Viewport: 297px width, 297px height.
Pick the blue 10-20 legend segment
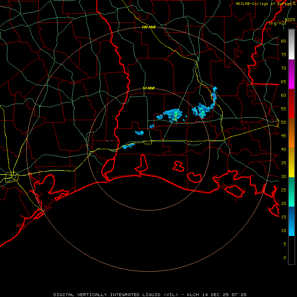[x=291, y=221]
